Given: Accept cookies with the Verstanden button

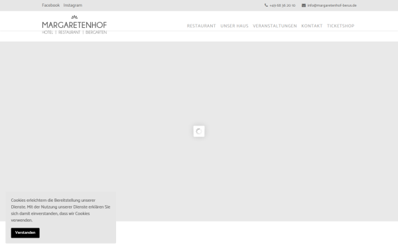Looking at the screenshot, I should pos(25,233).
